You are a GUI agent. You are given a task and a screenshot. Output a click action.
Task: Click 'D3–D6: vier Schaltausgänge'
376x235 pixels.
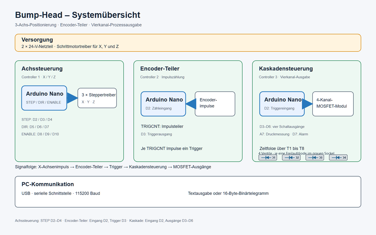(x=282, y=127)
